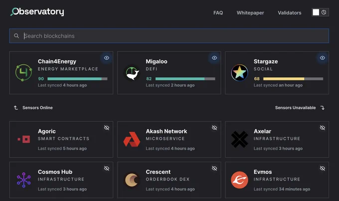Screen dimensions: 339x201
Task: Click the Migaloo whale logo
Action: click(132, 73)
